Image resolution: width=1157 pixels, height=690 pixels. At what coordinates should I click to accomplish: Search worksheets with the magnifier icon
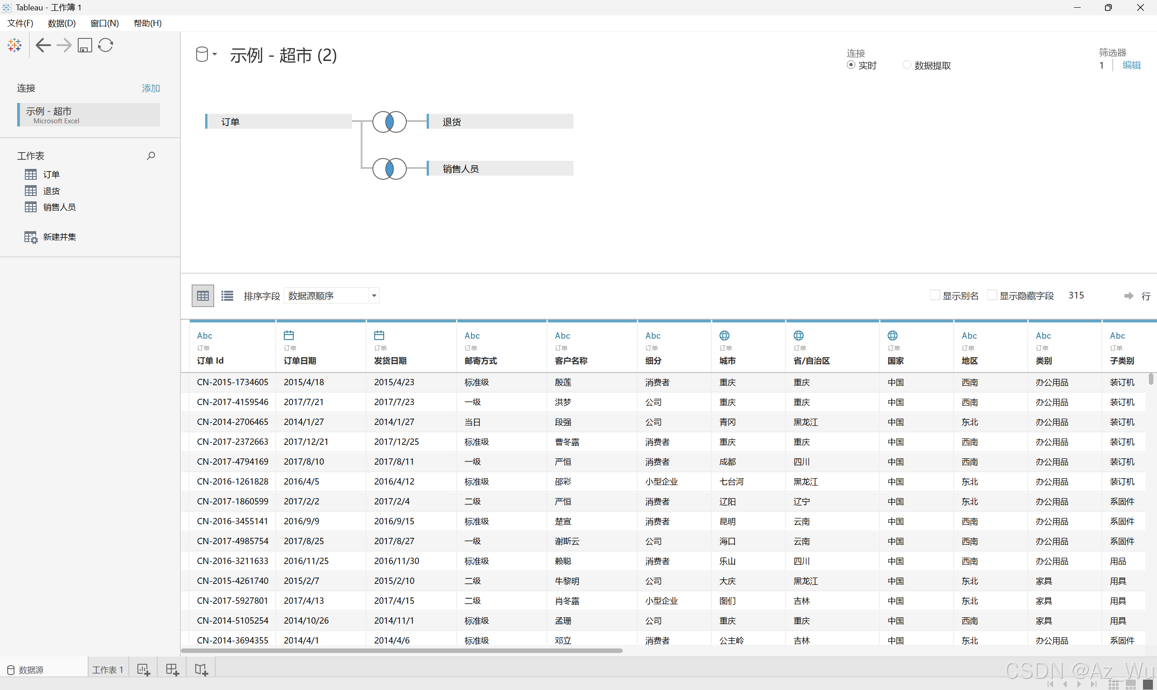coord(151,156)
